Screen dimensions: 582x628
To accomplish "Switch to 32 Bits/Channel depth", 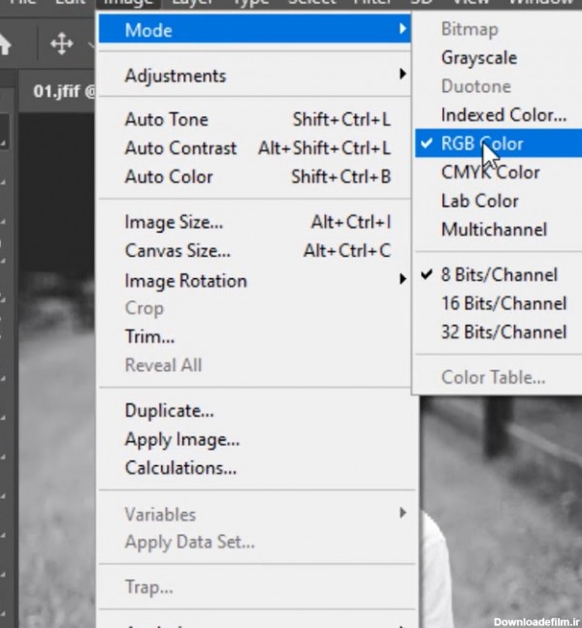I will (x=503, y=331).
